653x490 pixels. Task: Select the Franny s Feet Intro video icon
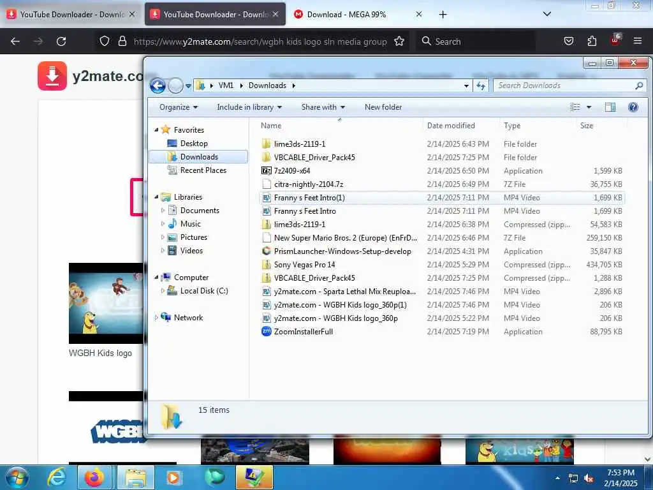[267, 211]
